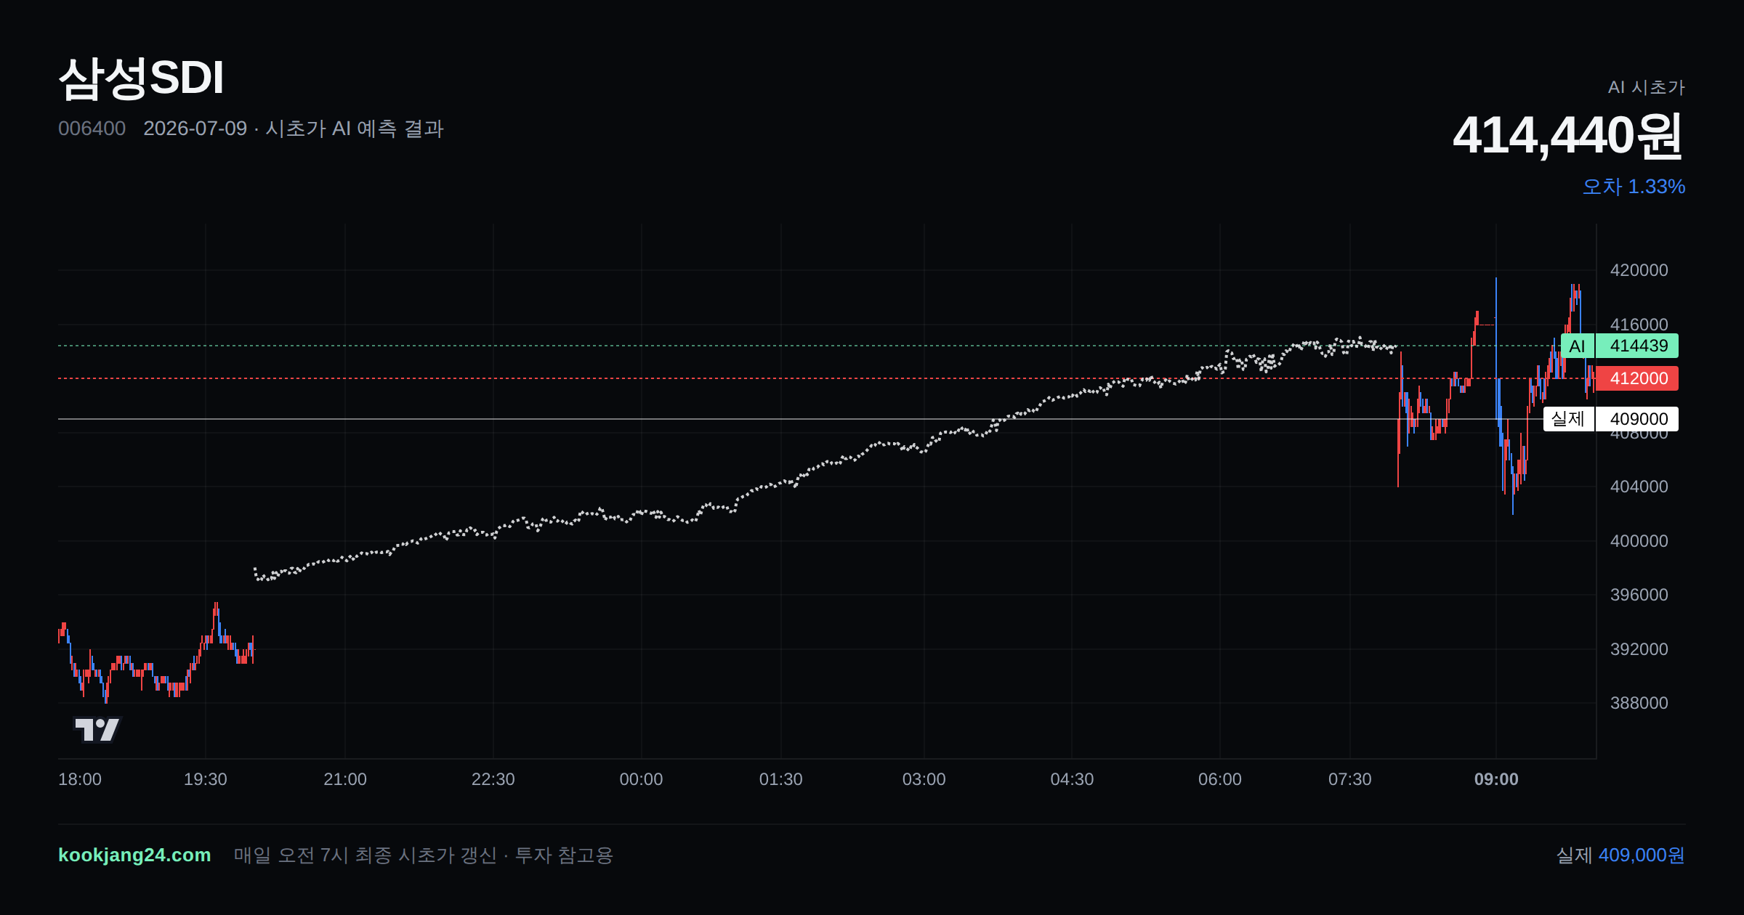Screen dimensions: 1744x915
Task: Click the date text 2026-07-09
Action: [x=195, y=129]
